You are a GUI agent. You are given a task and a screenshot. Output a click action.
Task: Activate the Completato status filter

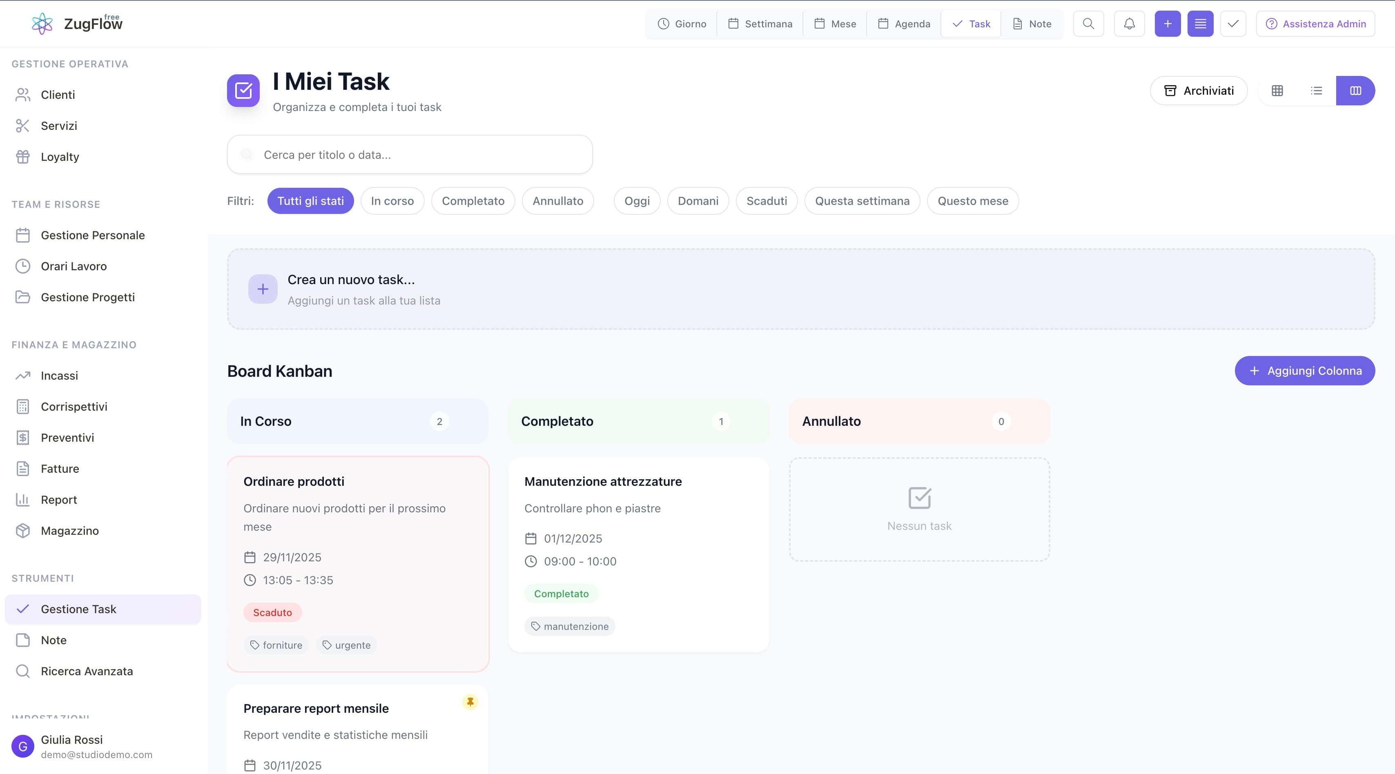point(473,201)
